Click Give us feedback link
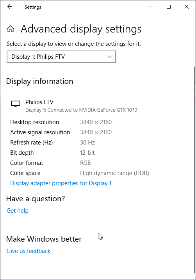The height and width of the screenshot is (280, 196). click(x=29, y=251)
